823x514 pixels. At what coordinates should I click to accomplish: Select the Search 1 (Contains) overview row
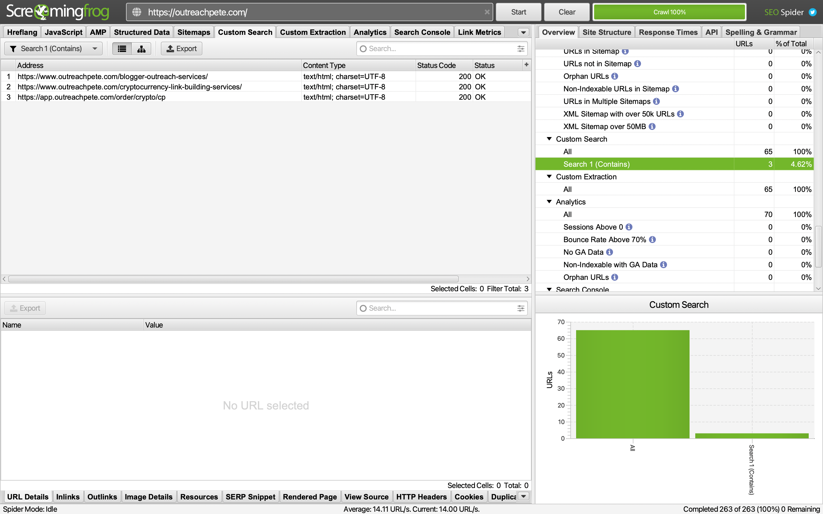(674, 164)
